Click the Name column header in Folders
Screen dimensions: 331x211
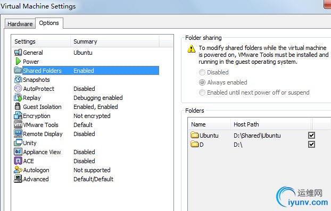point(210,124)
